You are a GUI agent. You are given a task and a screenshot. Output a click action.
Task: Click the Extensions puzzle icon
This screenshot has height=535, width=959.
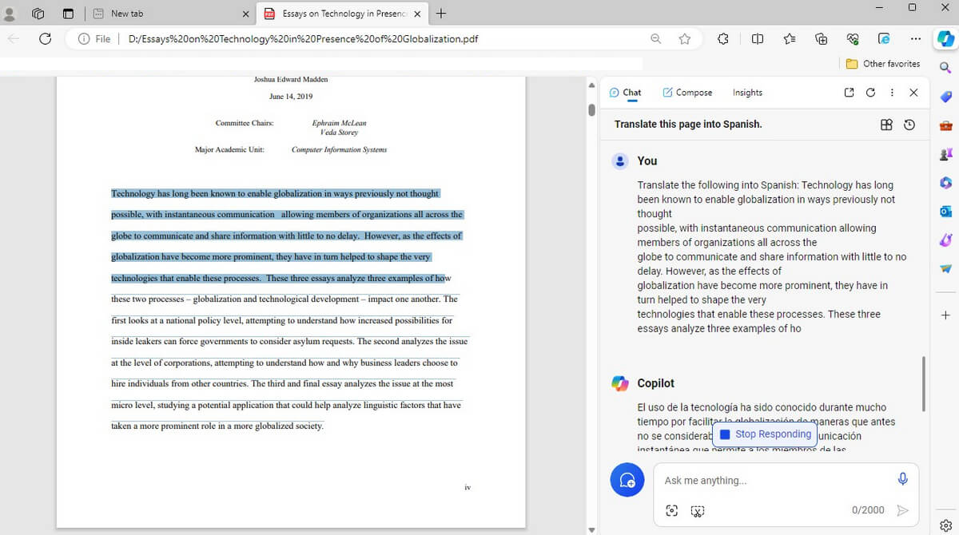pos(723,38)
